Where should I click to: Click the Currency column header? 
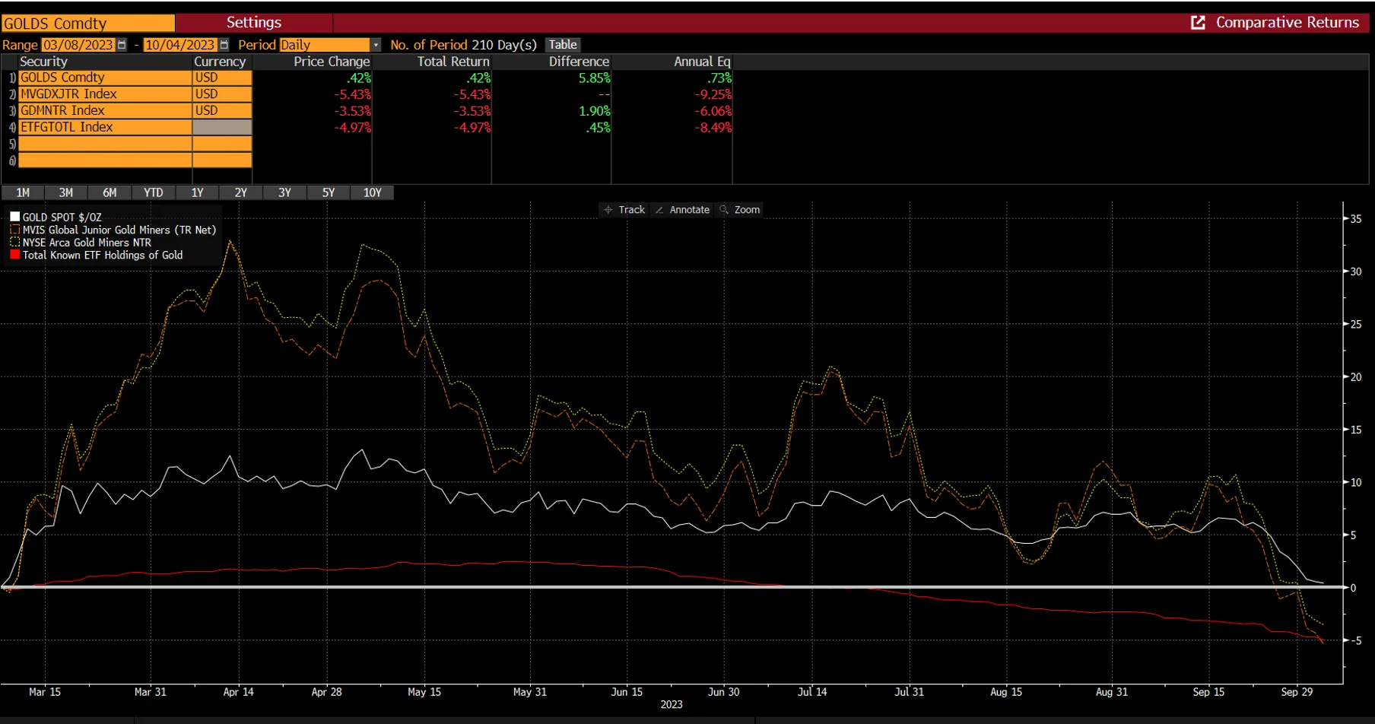pyautogui.click(x=220, y=62)
